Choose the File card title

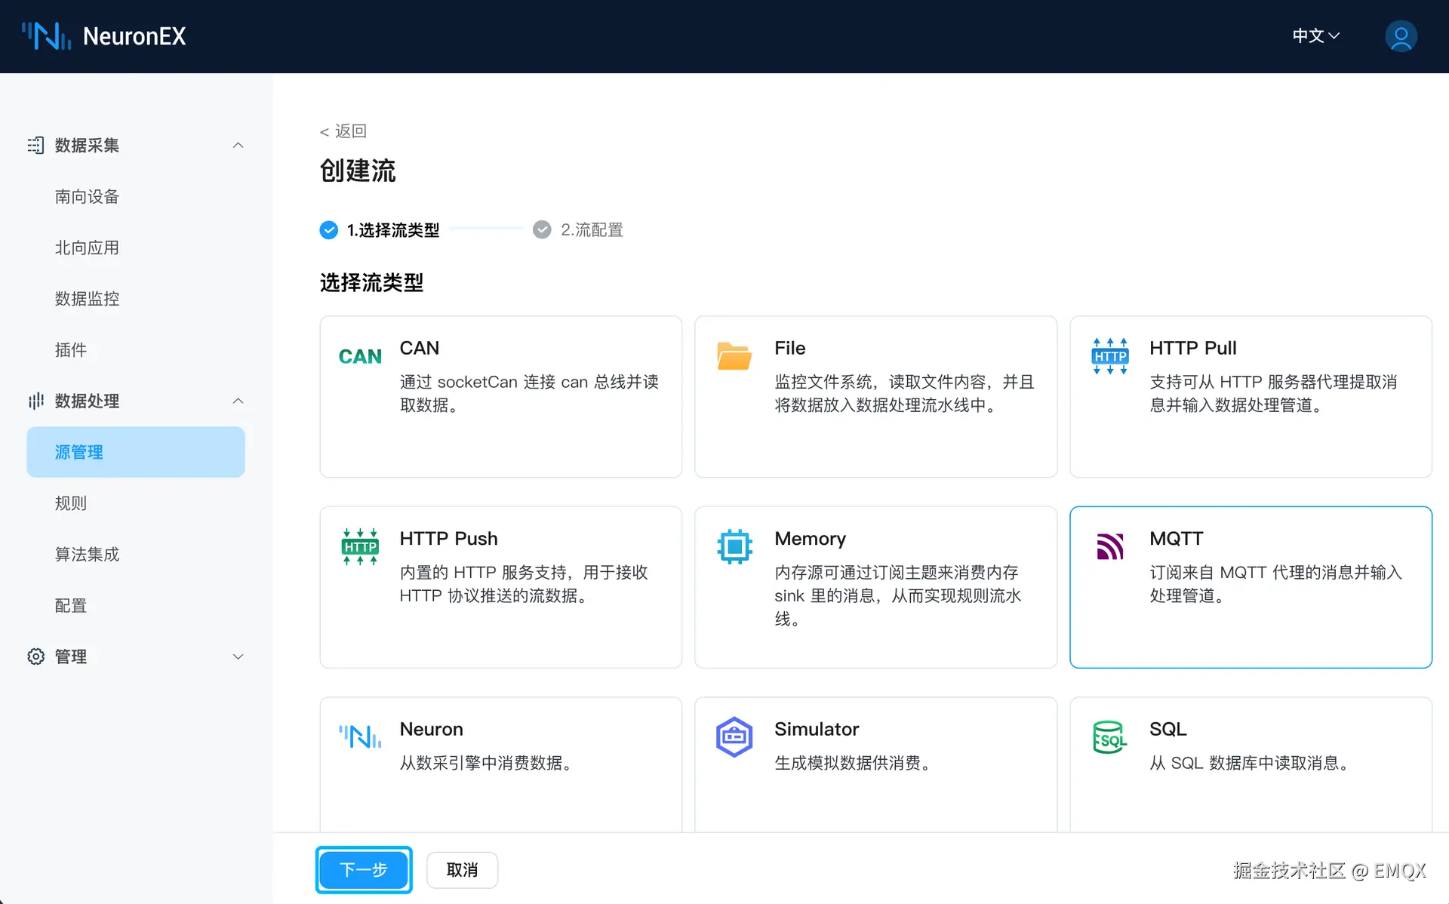pos(789,348)
